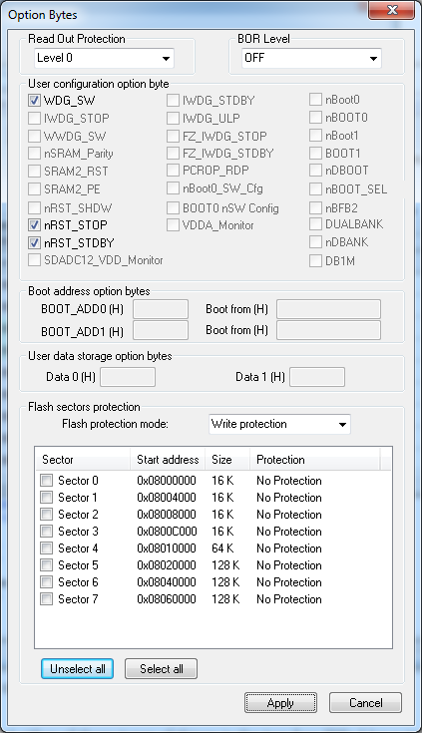Click the Select all button
Image resolution: width=422 pixels, height=733 pixels.
(161, 669)
